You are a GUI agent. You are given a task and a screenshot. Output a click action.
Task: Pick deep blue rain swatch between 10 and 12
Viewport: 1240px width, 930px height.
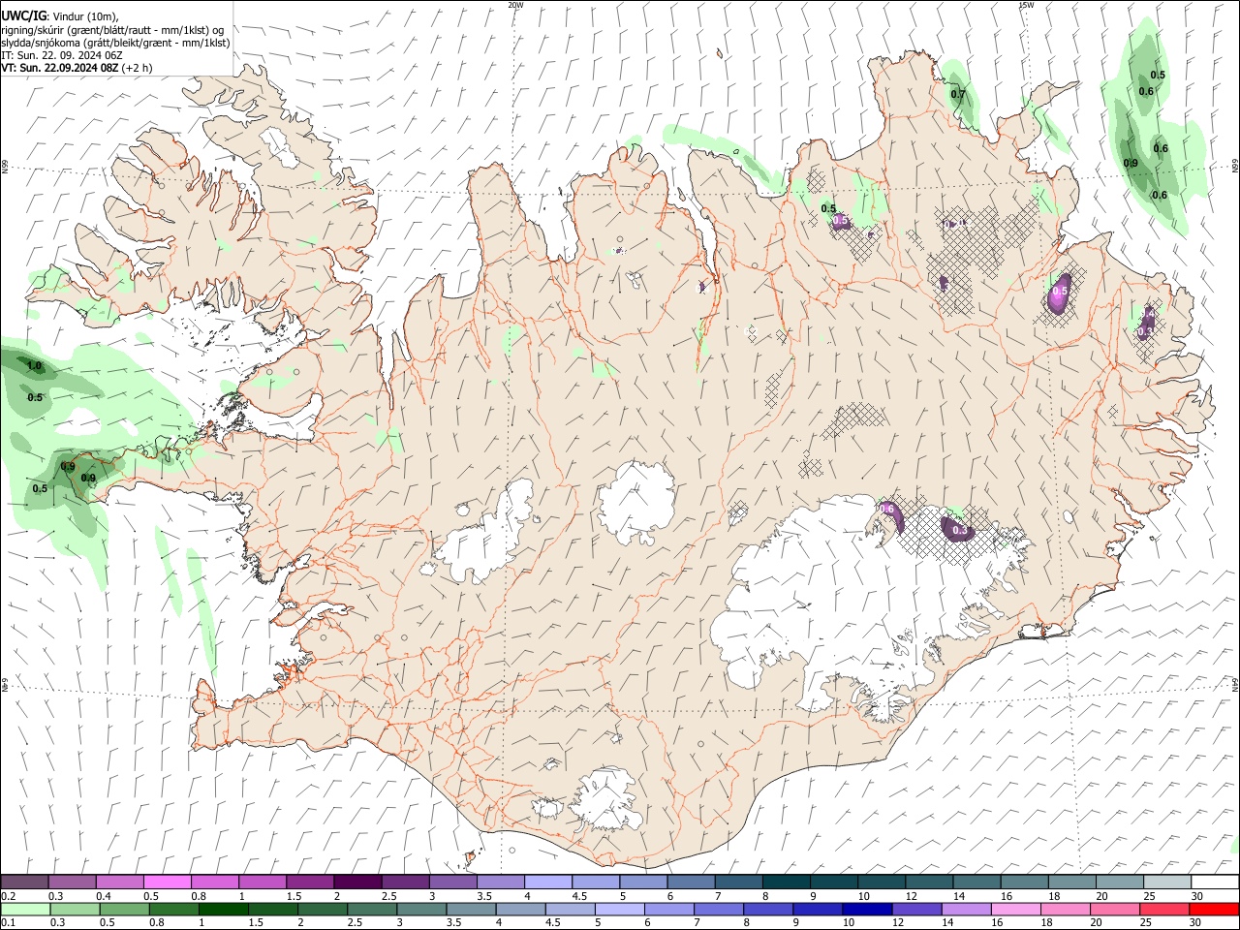pos(868,910)
